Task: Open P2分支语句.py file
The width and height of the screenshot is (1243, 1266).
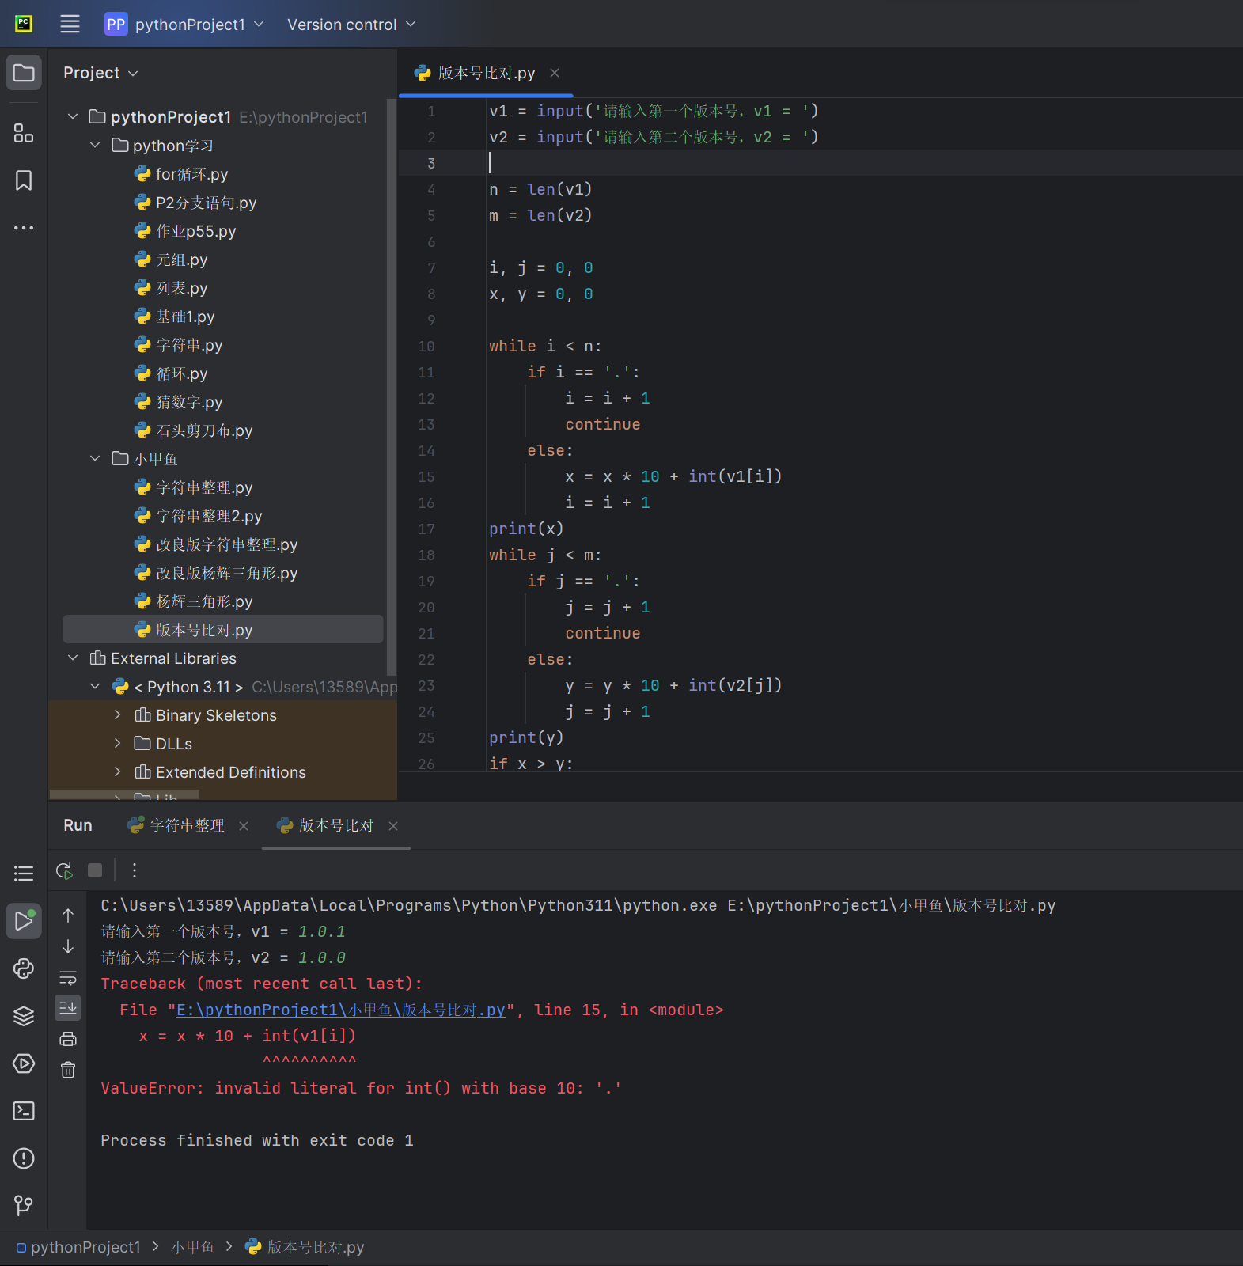Action: [206, 203]
